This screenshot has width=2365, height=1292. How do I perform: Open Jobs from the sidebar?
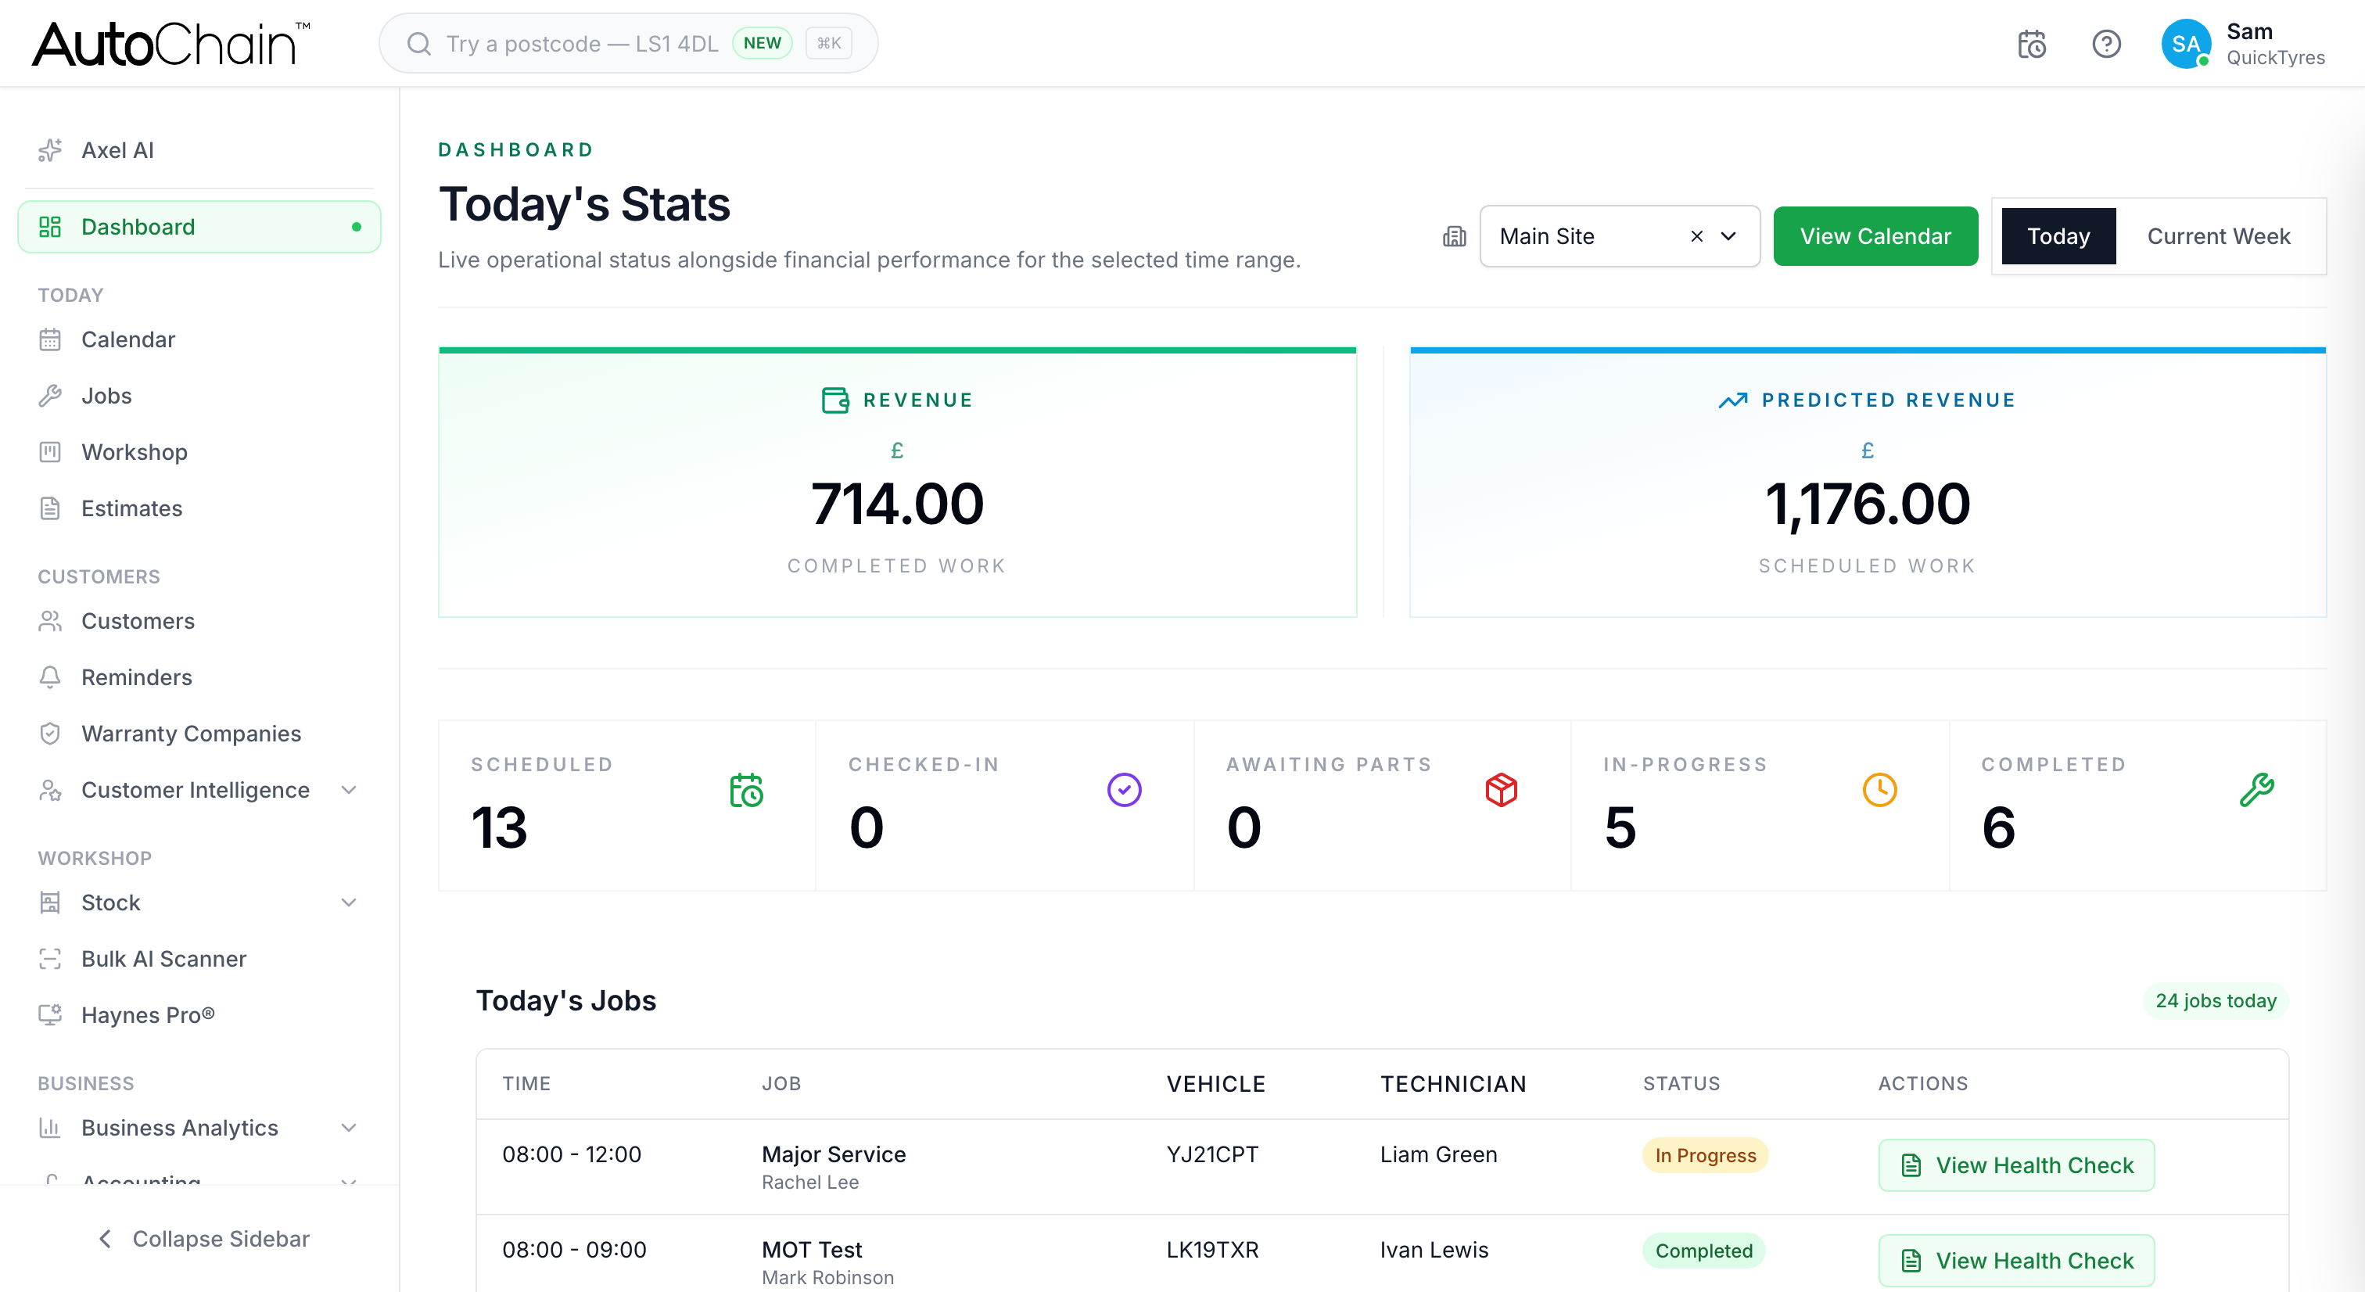(199, 396)
